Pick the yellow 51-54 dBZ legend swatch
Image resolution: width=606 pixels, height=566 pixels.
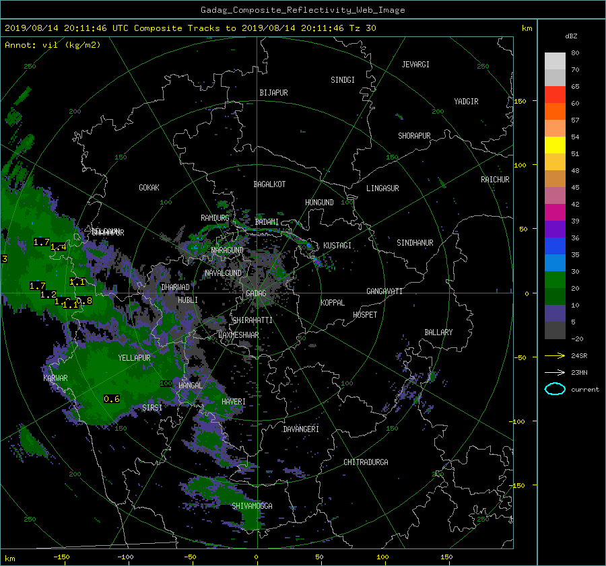click(x=555, y=145)
